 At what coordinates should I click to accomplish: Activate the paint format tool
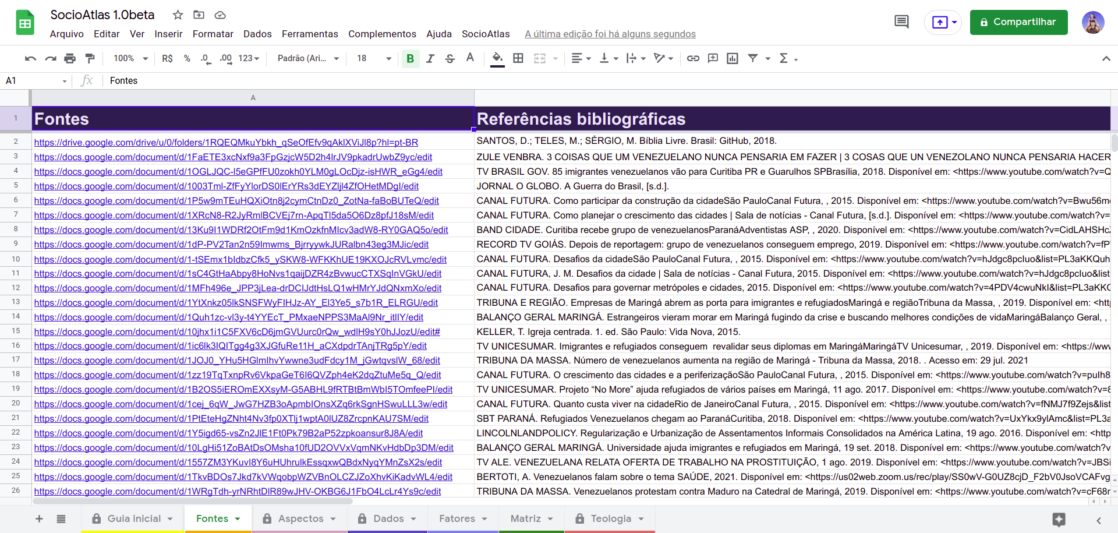(90, 58)
